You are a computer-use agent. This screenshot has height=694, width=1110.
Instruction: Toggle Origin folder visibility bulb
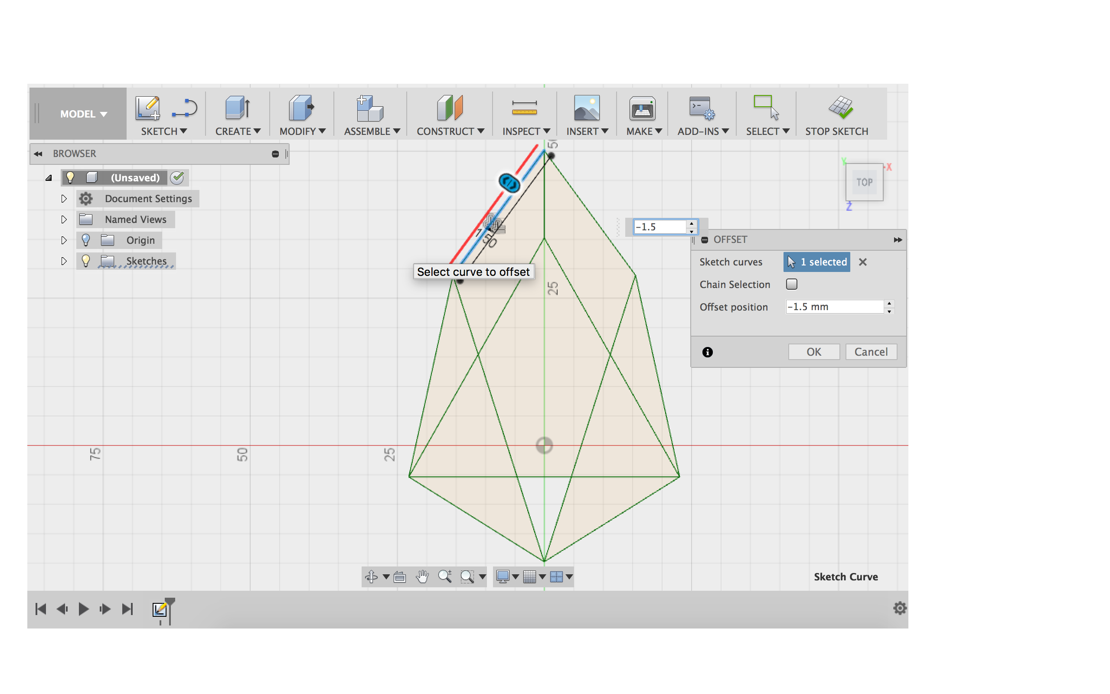86,240
